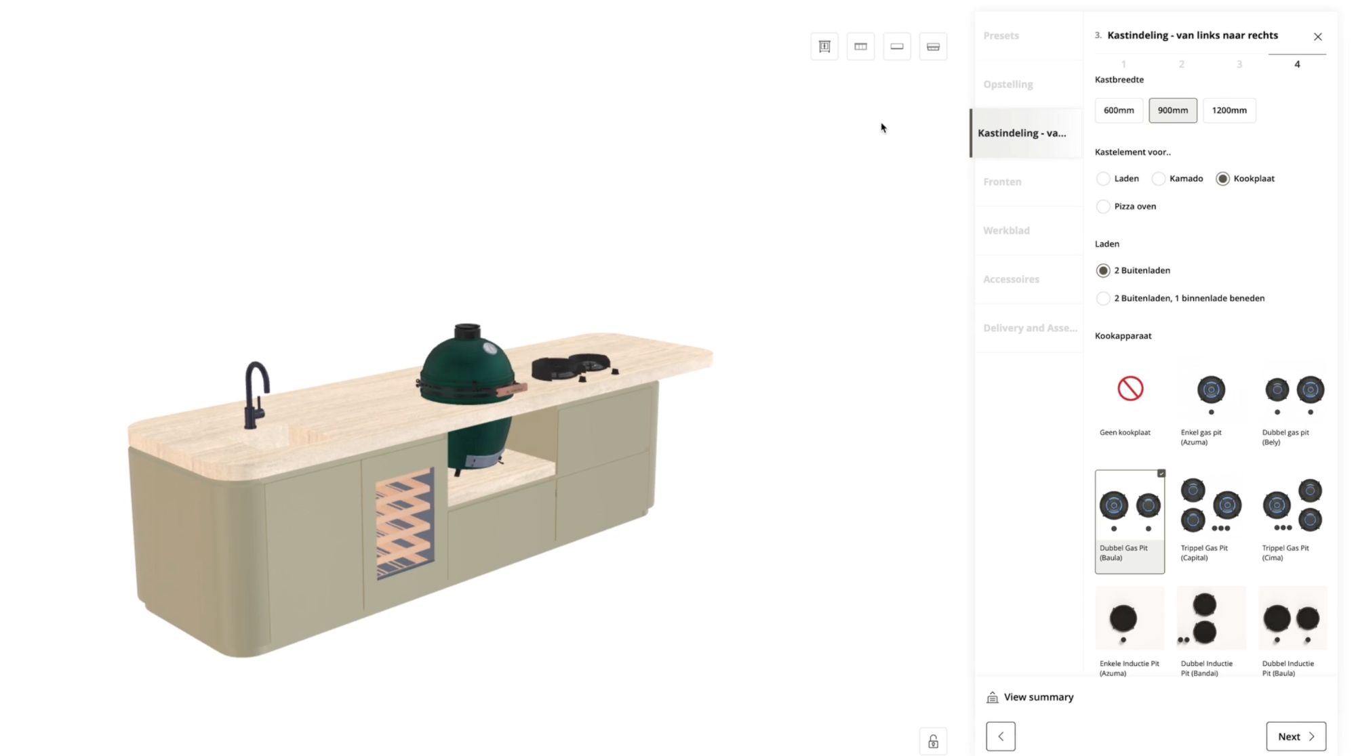Click the three-section cabinet view icon
1356x756 pixels.
(860, 47)
